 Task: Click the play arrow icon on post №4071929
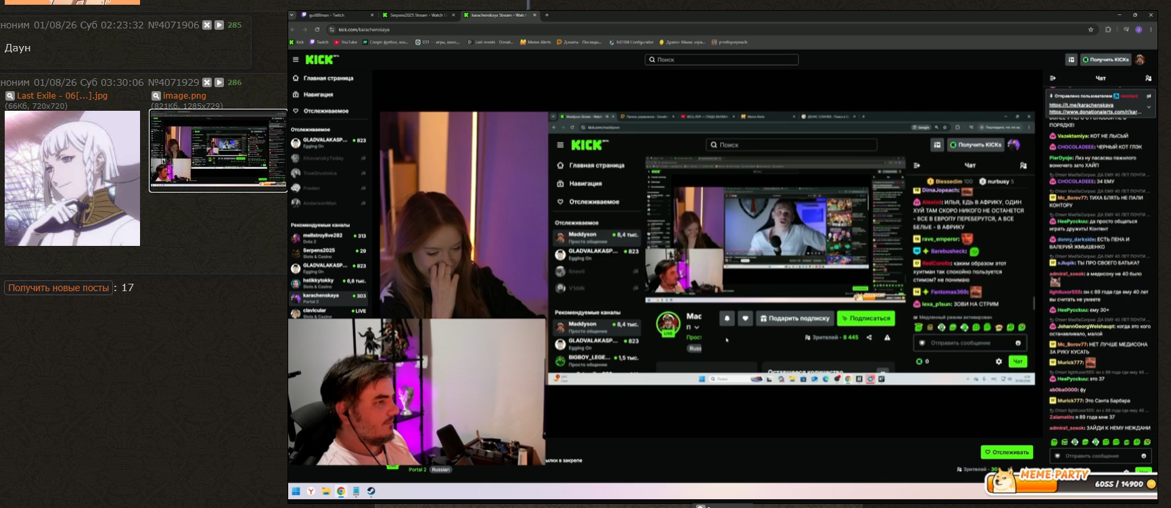pos(219,82)
